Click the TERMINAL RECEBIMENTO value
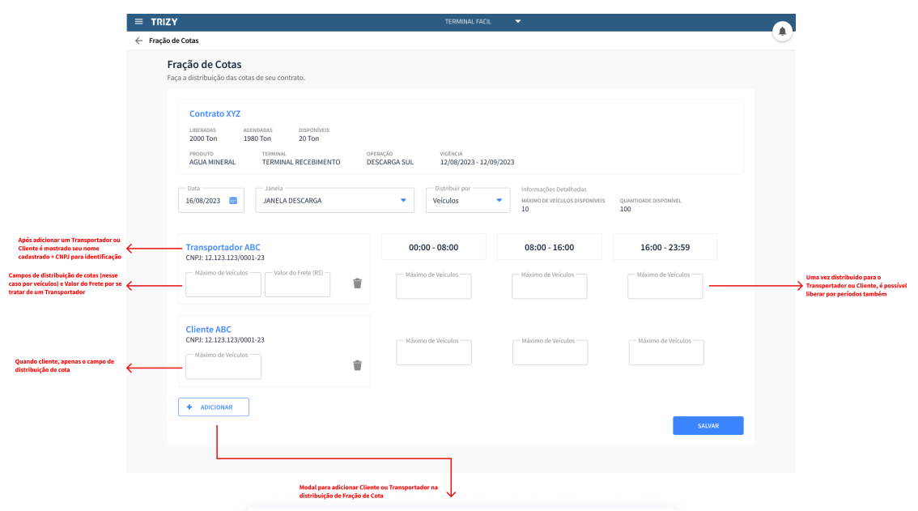 point(301,162)
